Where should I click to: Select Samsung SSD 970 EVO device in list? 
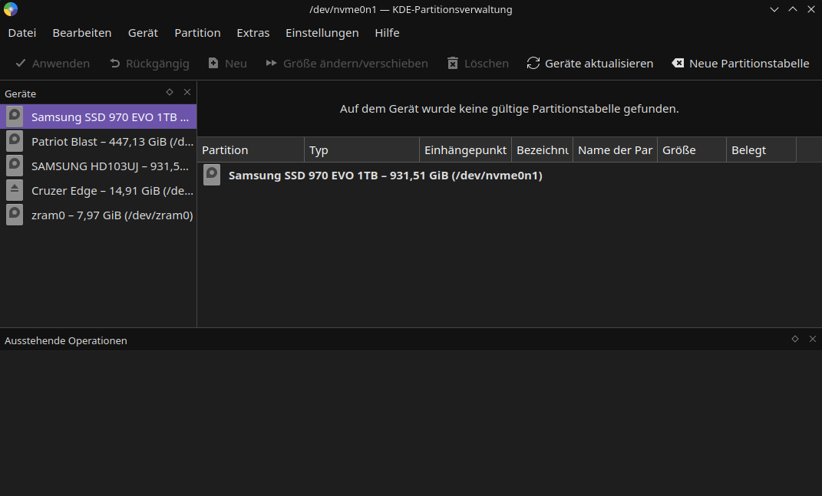(x=98, y=117)
